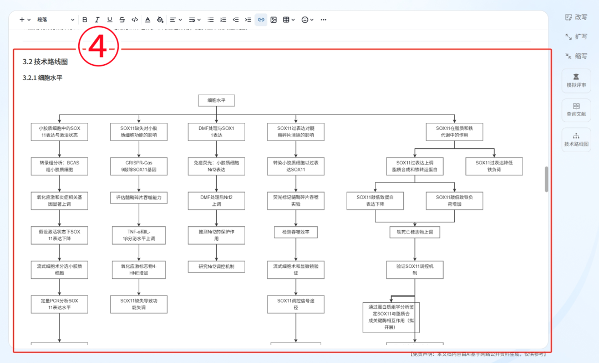The width and height of the screenshot is (599, 363).
Task: Select the DMF处理与SOX11表达 node
Action: tap(216, 132)
